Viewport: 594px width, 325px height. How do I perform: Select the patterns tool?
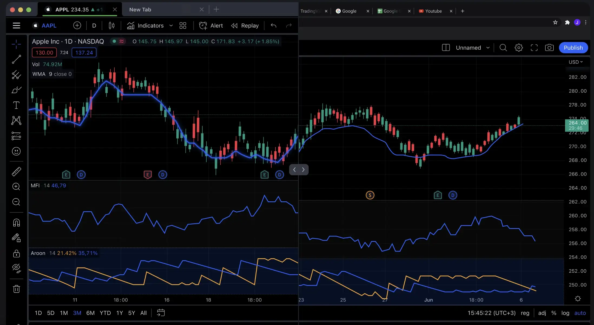point(16,120)
